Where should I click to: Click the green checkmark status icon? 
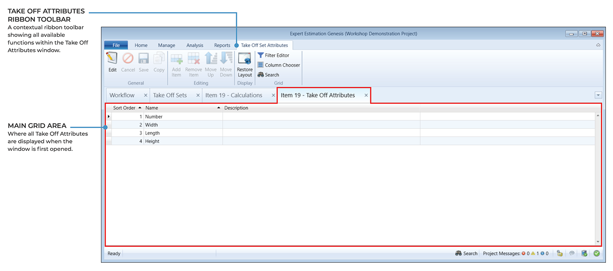596,253
